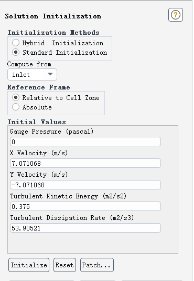Image resolution: width=194 pixels, height=281 pixels.
Task: Open the Compute from inlet dropdown
Action: point(32,74)
